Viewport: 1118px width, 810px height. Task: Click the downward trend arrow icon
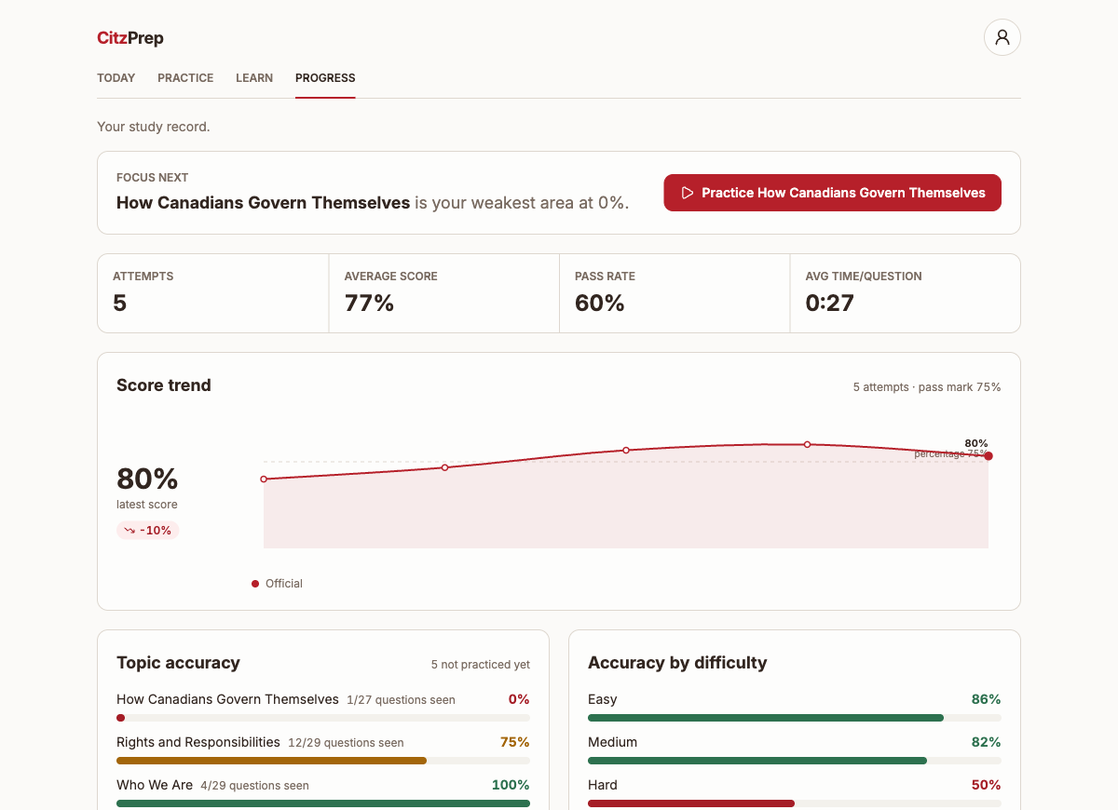(x=130, y=531)
